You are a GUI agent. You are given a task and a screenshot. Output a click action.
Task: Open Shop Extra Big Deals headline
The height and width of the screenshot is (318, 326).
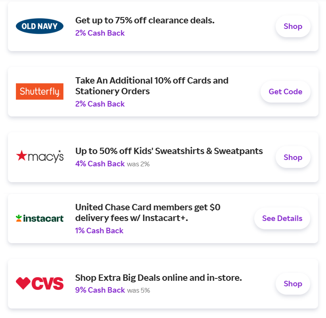[159, 278]
